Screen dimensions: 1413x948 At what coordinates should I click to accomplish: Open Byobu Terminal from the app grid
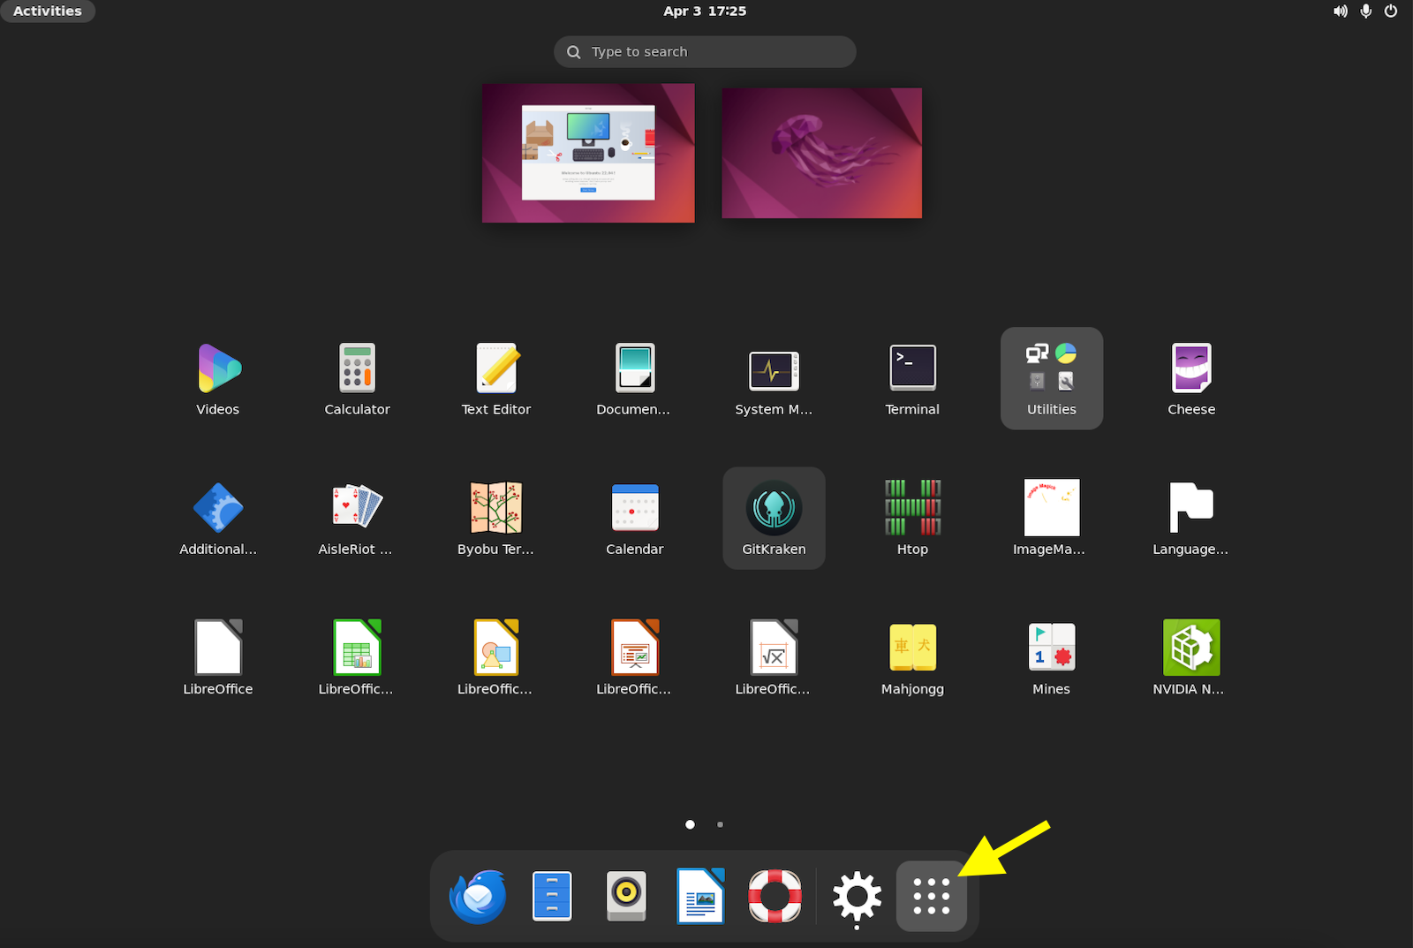(x=495, y=518)
